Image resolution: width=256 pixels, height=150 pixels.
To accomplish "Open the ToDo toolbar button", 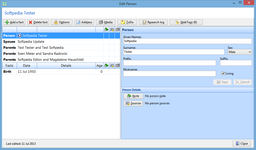I will click(127, 22).
